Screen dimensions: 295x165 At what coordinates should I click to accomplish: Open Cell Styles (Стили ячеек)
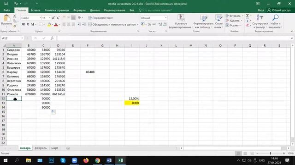point(218,22)
